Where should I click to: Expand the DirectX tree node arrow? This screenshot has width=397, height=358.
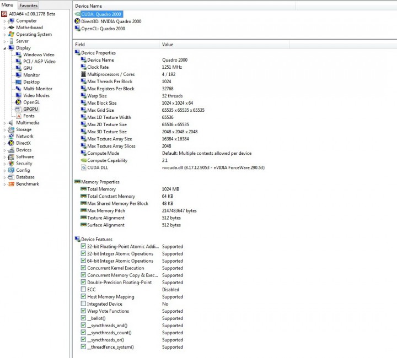(x=4, y=144)
